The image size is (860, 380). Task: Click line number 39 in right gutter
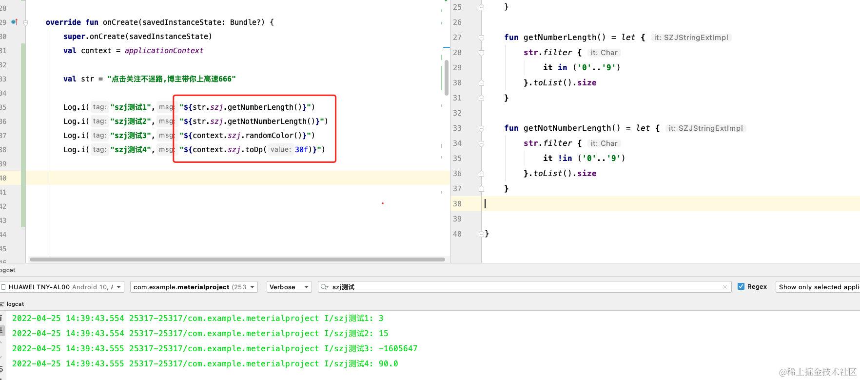(457, 219)
